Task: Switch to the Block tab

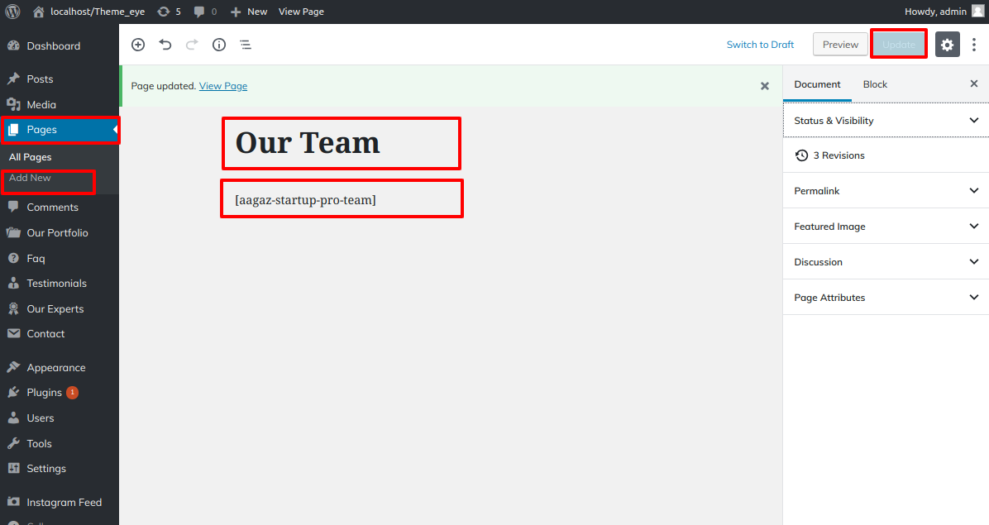Action: (875, 84)
